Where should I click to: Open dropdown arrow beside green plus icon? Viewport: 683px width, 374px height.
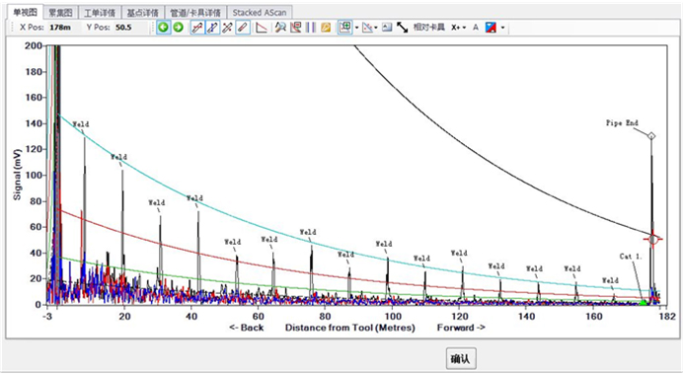pos(356,28)
